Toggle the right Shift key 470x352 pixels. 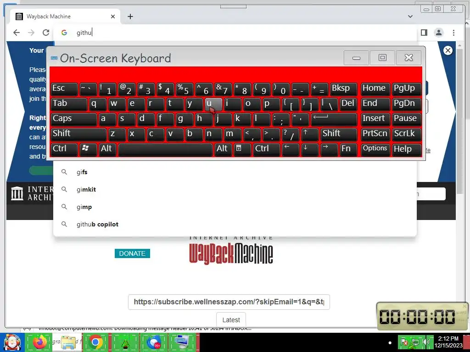tap(339, 134)
